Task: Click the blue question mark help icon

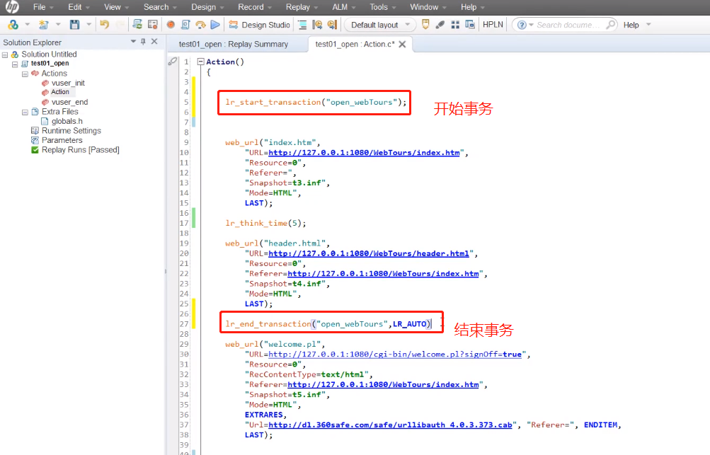Action: [522, 25]
